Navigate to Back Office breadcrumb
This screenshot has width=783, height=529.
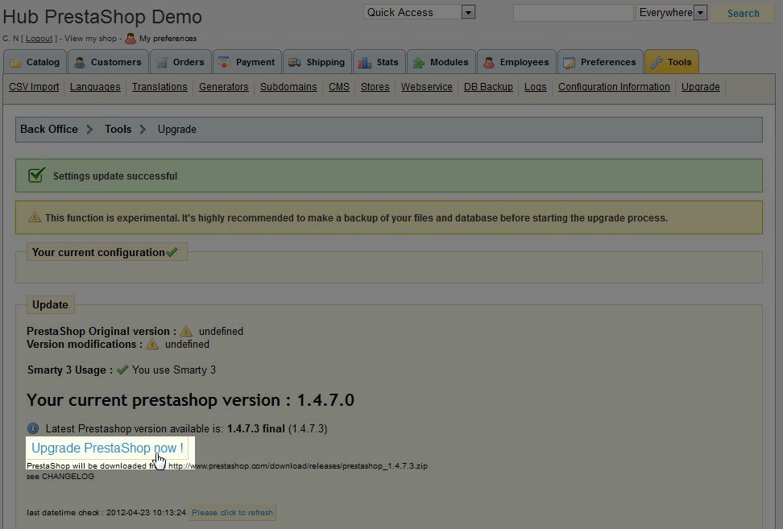pyautogui.click(x=49, y=129)
